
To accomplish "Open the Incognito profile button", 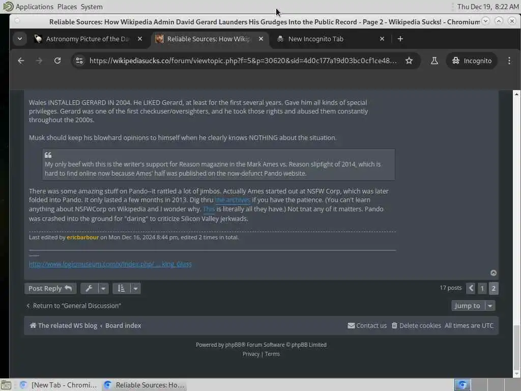I will [472, 61].
